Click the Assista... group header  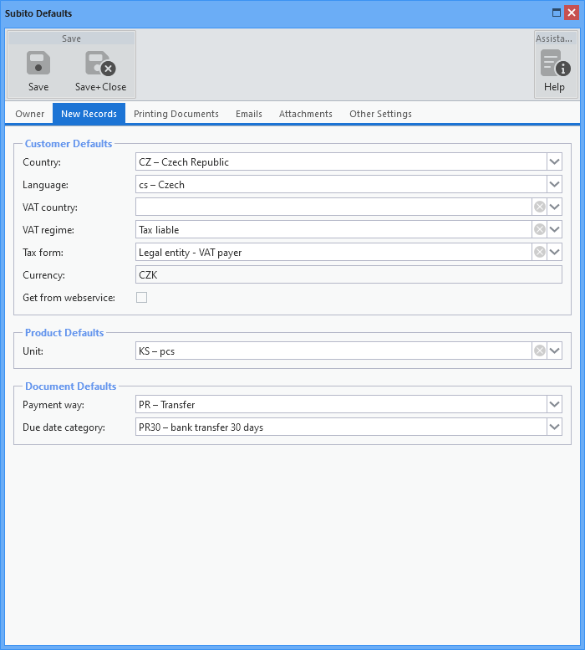[554, 38]
